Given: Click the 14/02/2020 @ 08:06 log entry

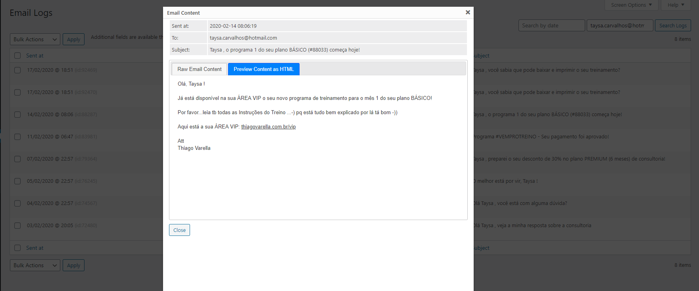Looking at the screenshot, I should pos(62,114).
